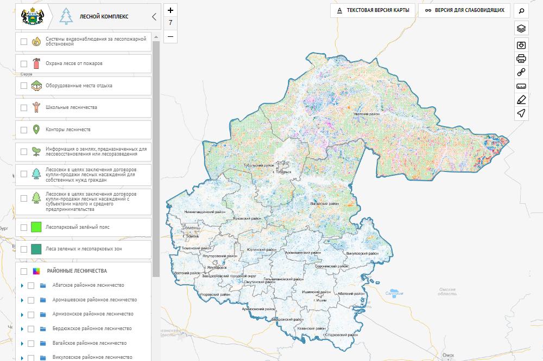
Task: Expand Аромашевское районное лесничество tree node
Action: tap(22, 300)
